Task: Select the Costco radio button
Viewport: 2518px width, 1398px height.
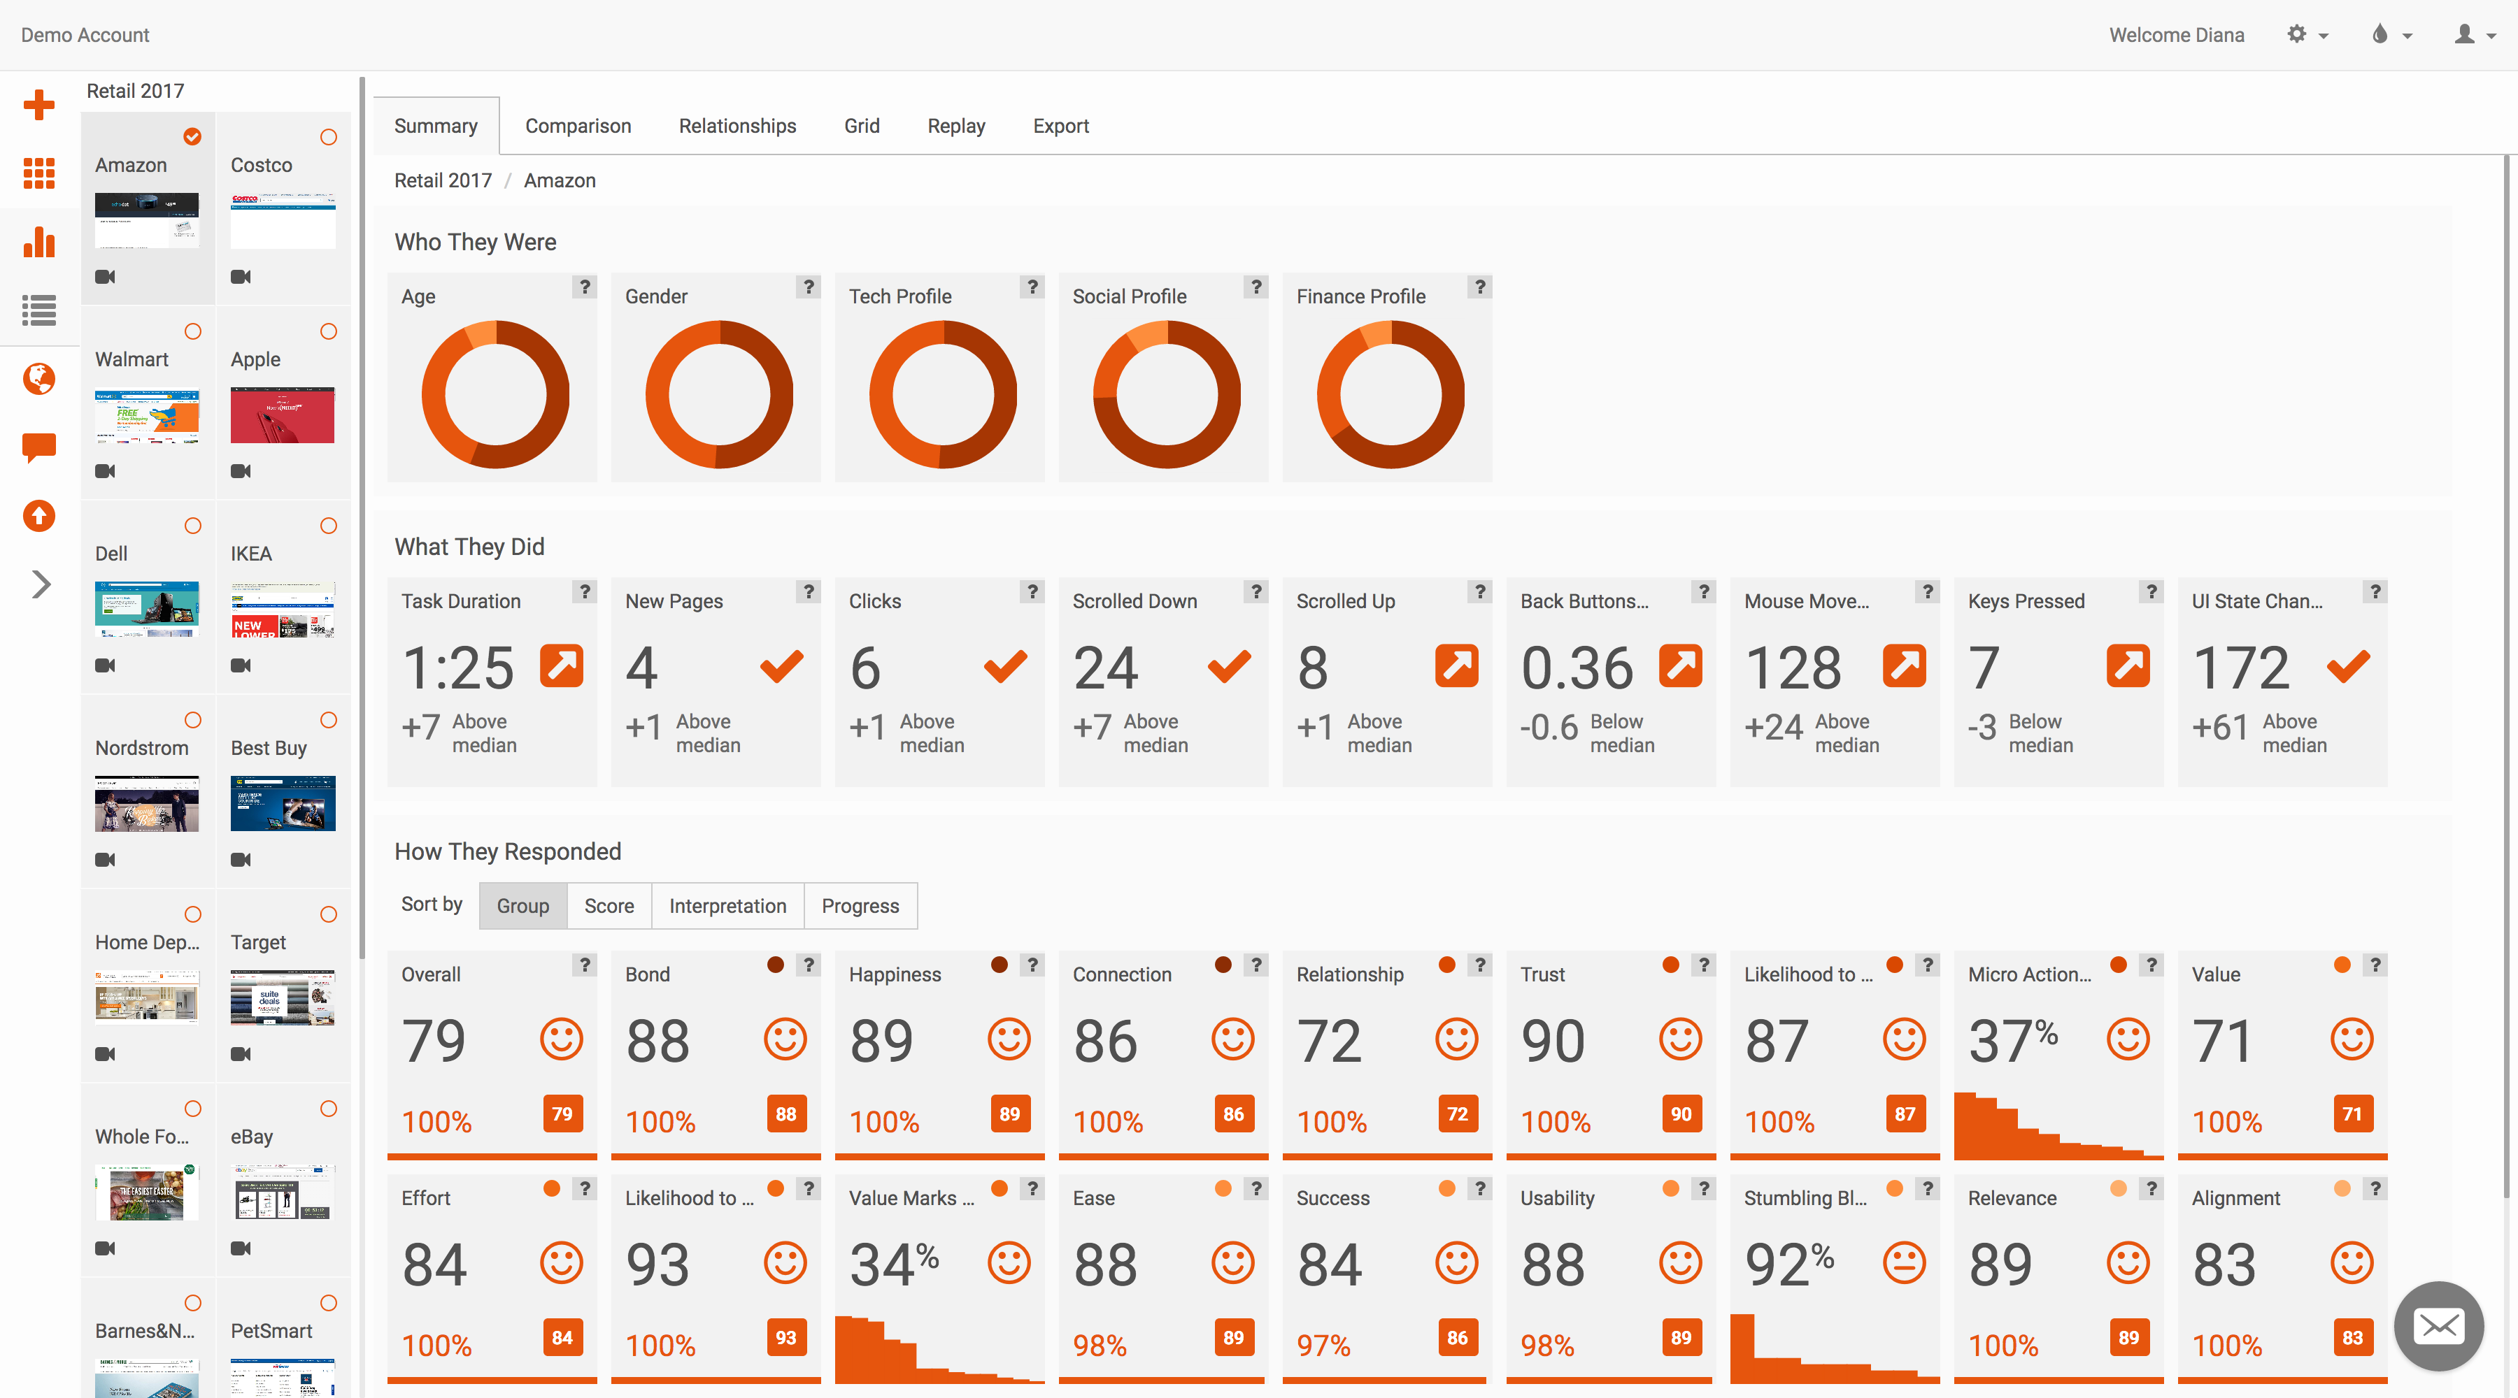Action: [329, 137]
